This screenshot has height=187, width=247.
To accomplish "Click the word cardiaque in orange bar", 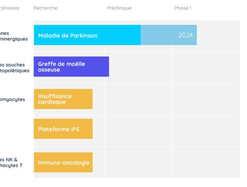I will pyautogui.click(x=52, y=102).
